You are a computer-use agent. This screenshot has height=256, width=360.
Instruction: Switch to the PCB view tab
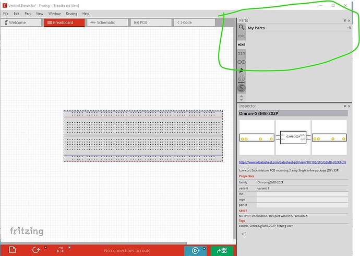pos(151,22)
